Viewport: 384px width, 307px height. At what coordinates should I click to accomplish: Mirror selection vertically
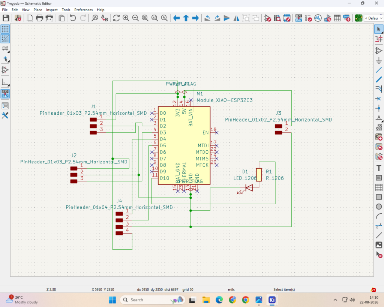[227, 18]
